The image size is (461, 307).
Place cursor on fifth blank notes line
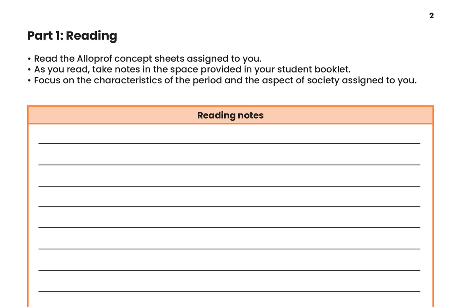(229, 223)
